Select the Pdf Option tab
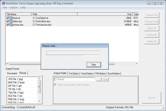 click(100, 74)
